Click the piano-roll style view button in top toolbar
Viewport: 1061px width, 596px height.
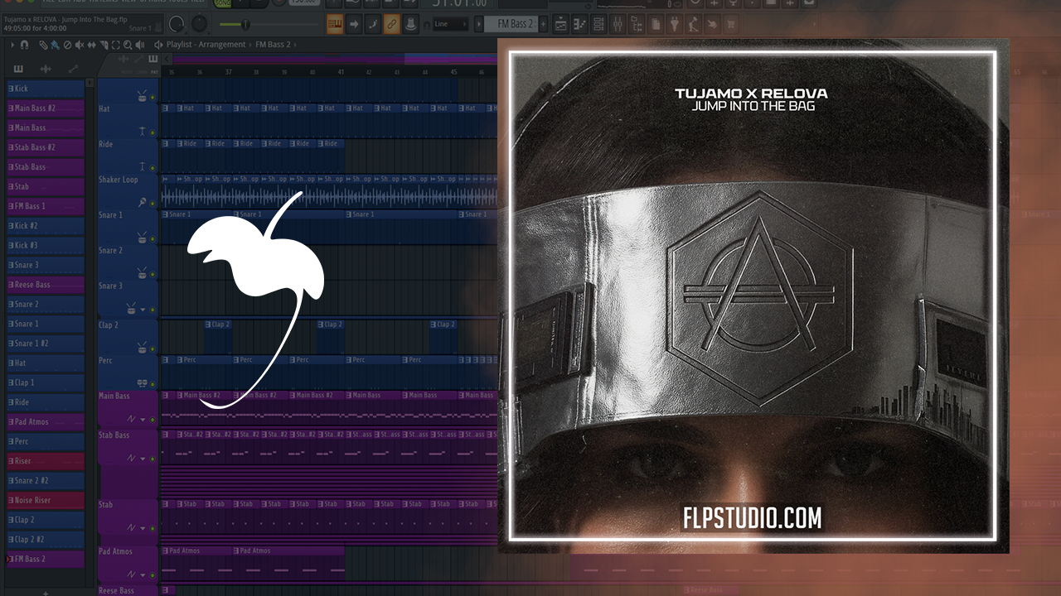[x=335, y=23]
